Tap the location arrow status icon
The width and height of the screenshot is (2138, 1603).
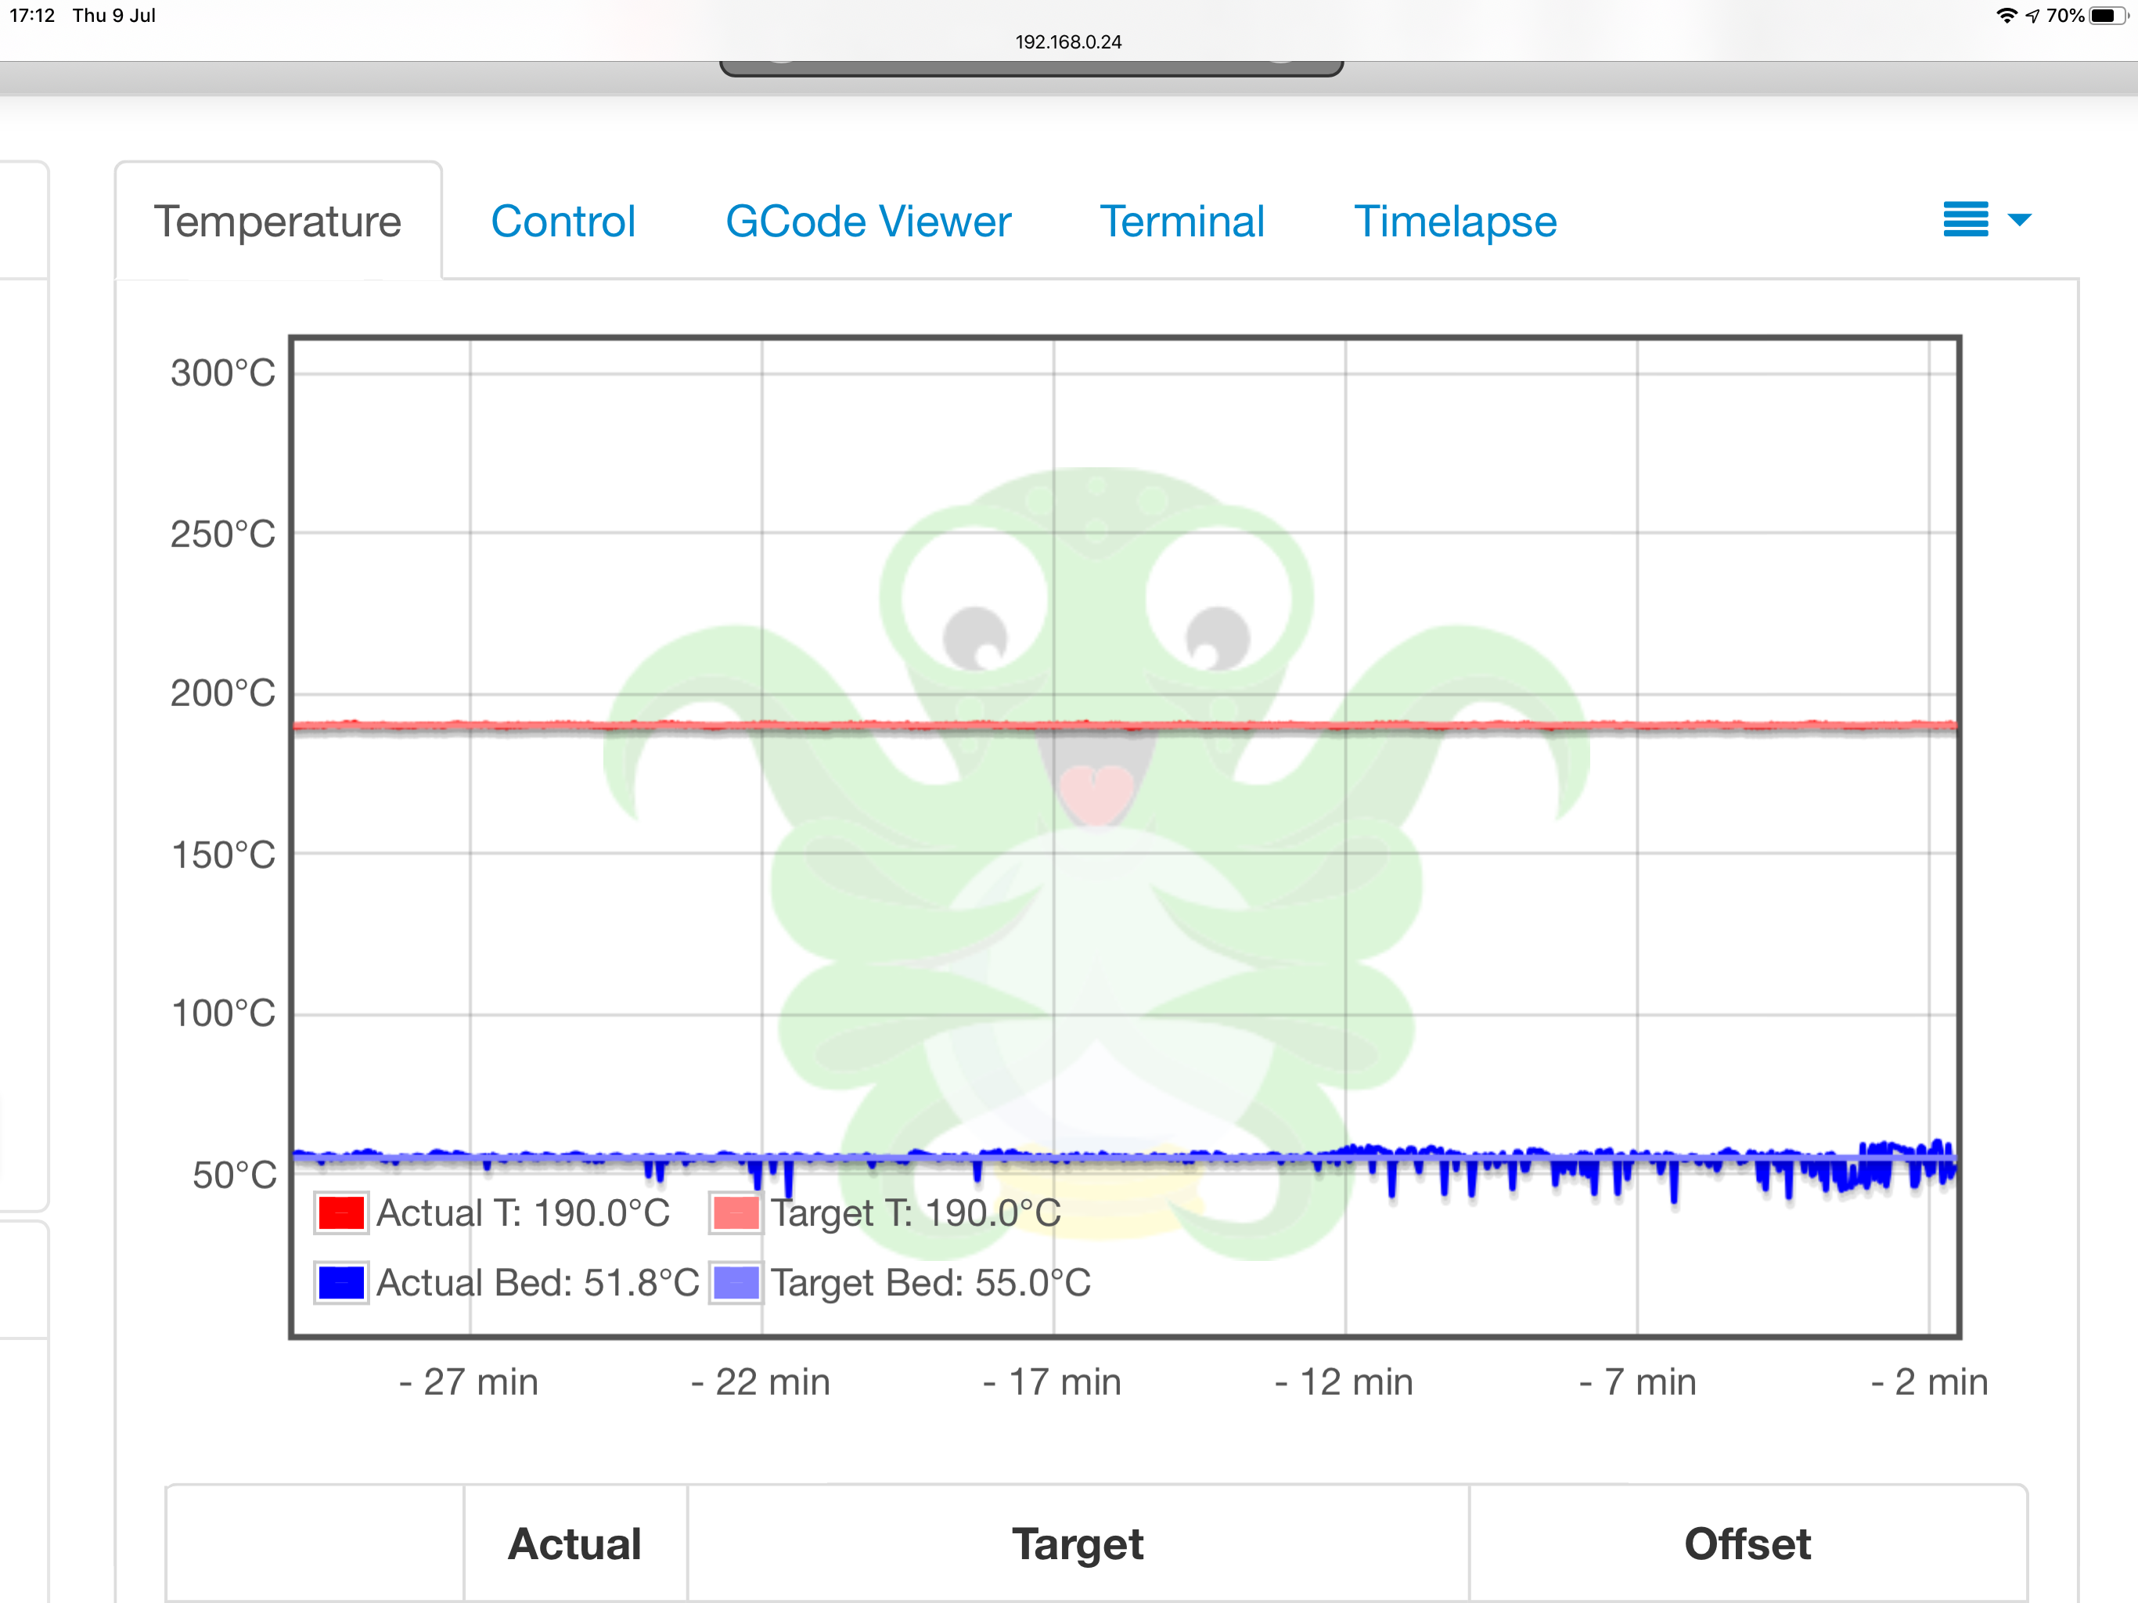click(x=2032, y=16)
